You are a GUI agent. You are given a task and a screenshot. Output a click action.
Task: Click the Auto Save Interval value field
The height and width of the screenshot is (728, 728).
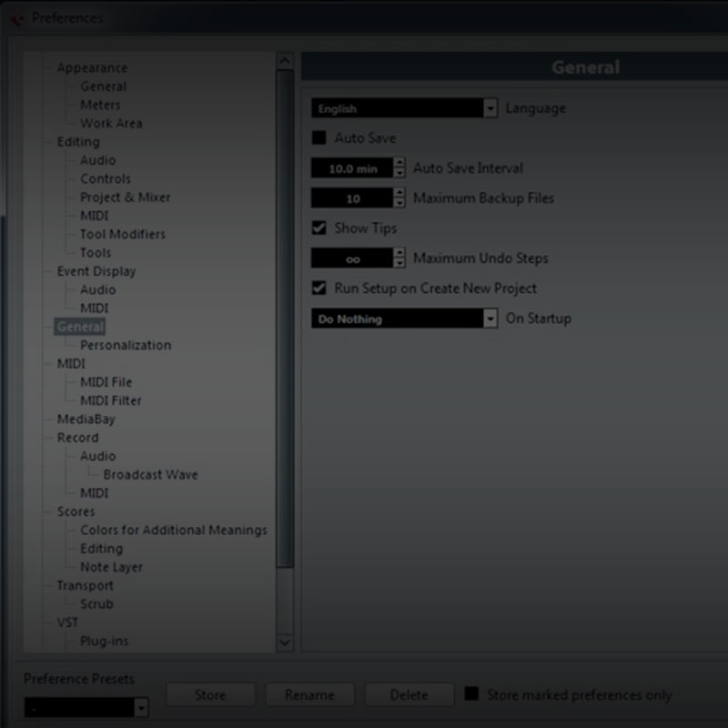pos(352,168)
